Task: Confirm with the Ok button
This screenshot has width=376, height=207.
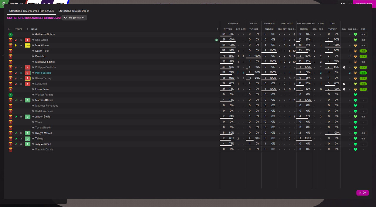Action: [x=362, y=193]
